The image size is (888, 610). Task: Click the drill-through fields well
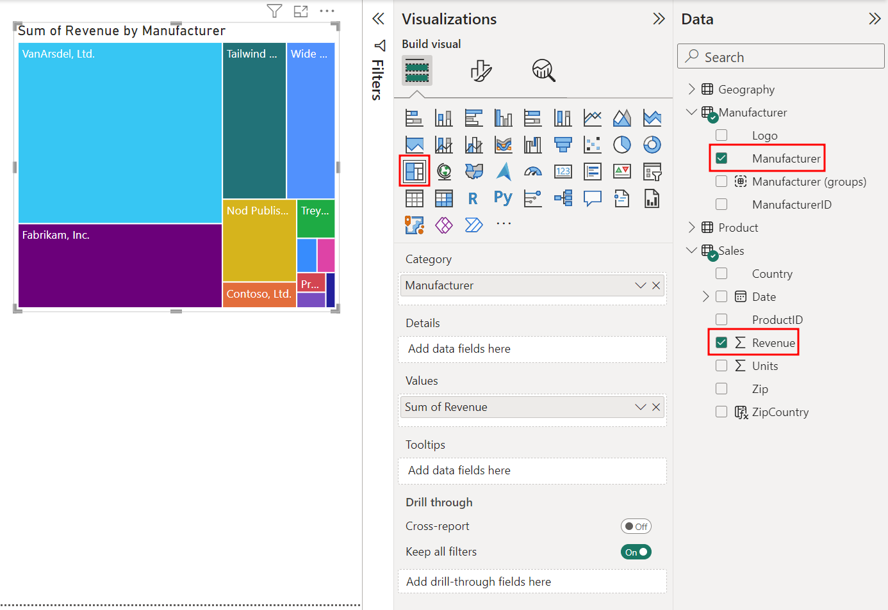point(532,582)
